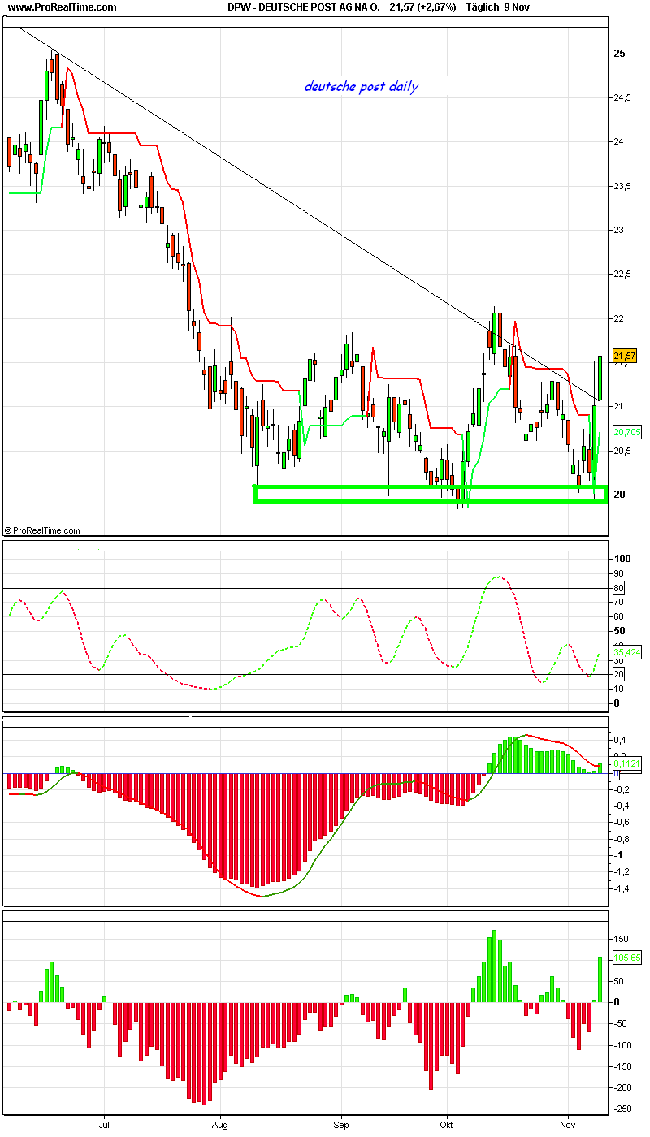Click the Okt label on time axis
This screenshot has height=1137, width=650.
pyautogui.click(x=448, y=1126)
